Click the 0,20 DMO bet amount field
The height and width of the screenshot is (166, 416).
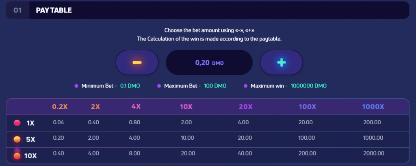(x=209, y=63)
